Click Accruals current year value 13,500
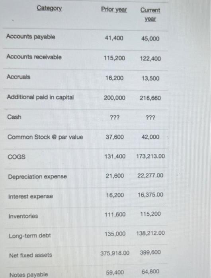Screen dimensions: 211x278 [x=150, y=78]
